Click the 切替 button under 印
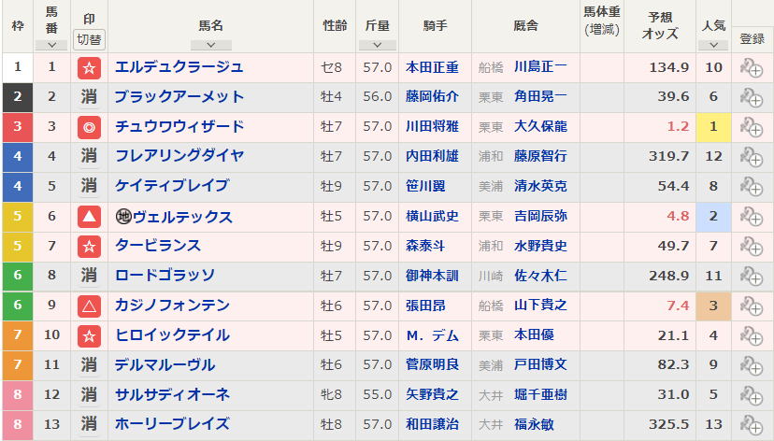This screenshot has height=441, width=774. tap(89, 39)
